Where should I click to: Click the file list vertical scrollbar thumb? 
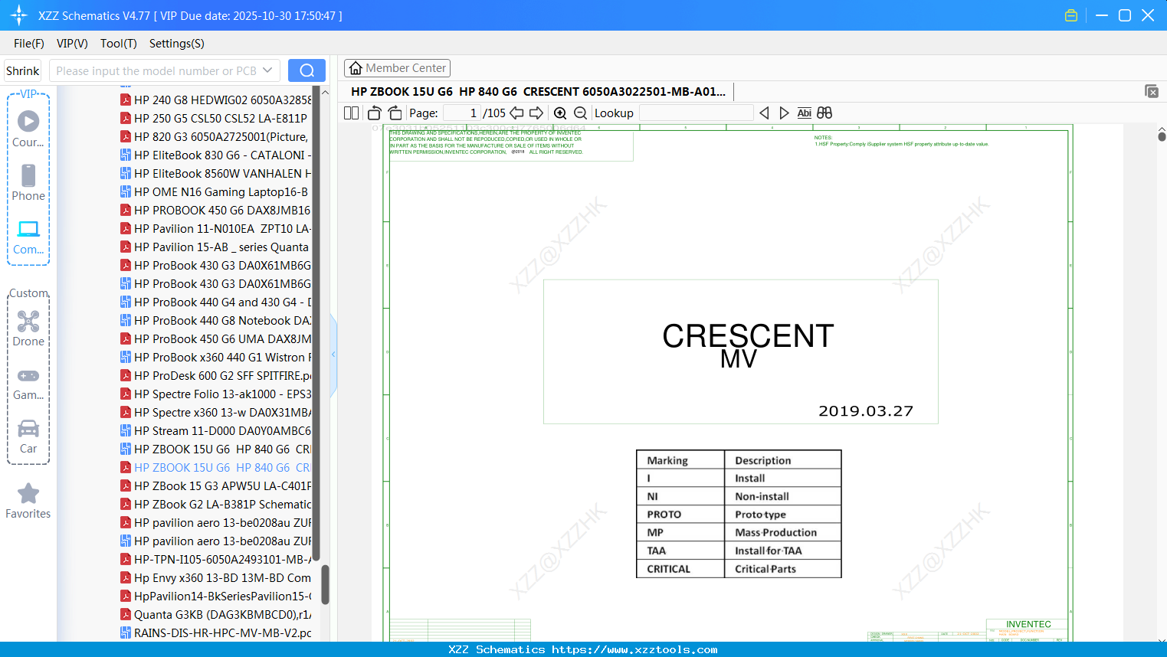325,585
